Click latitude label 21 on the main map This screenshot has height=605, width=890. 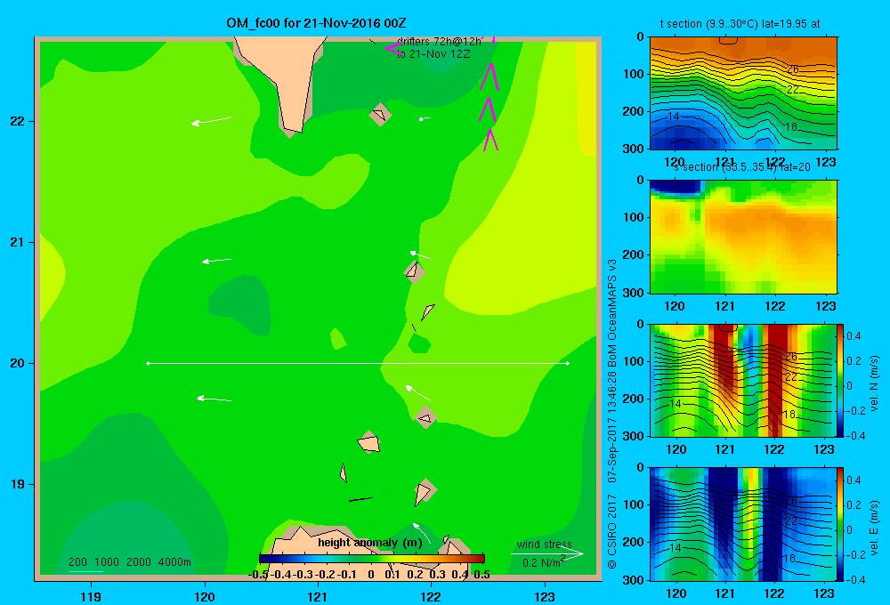coord(17,242)
